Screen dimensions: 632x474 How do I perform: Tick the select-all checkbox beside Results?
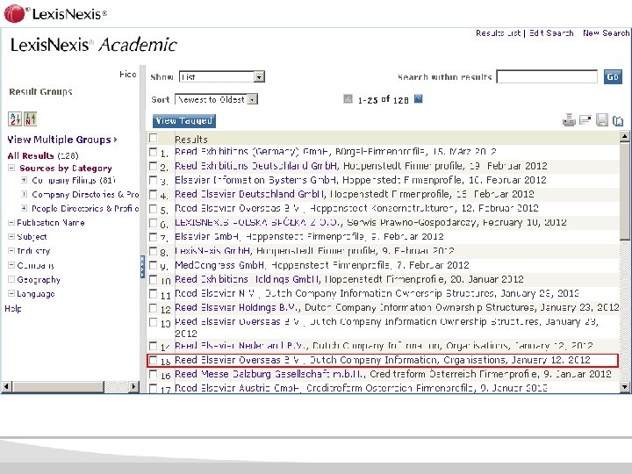point(153,139)
